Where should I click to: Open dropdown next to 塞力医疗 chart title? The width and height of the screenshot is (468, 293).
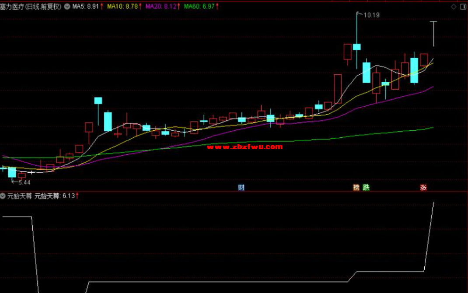67,7
